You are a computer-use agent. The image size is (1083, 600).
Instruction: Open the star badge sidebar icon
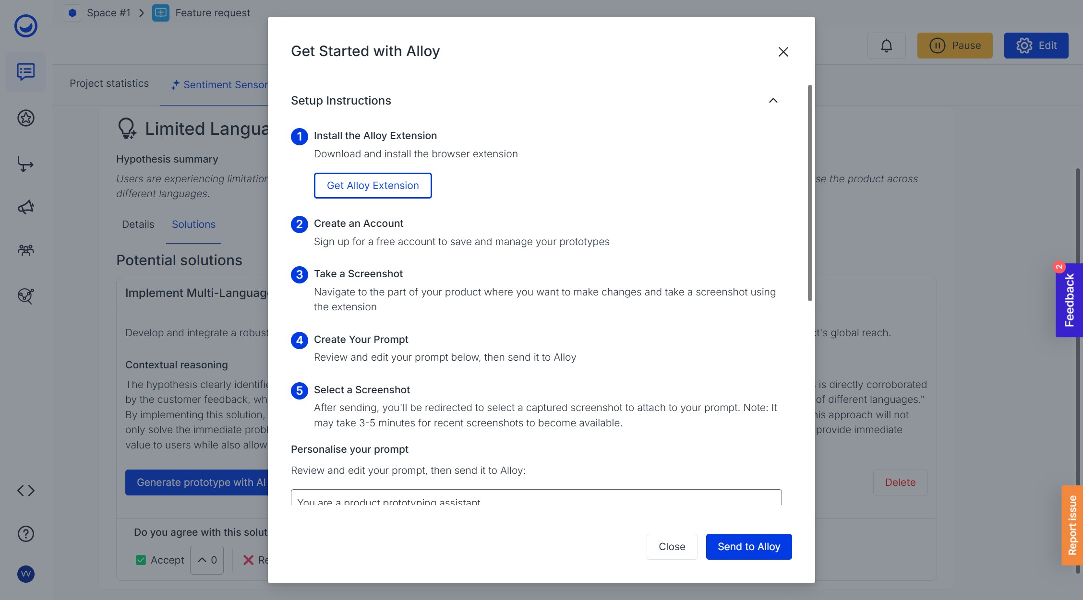click(26, 118)
